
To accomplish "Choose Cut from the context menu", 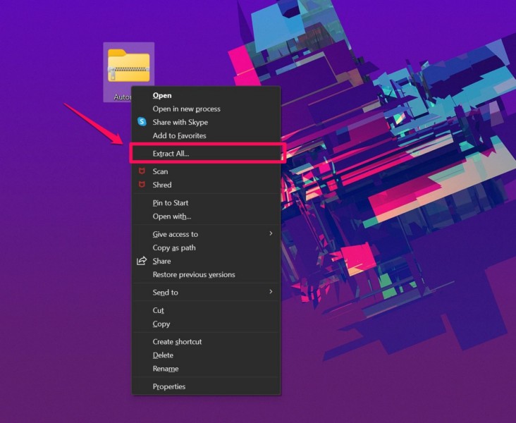I will (159, 310).
